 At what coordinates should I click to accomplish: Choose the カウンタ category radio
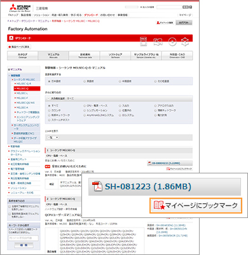pyautogui.click(x=49, y=110)
